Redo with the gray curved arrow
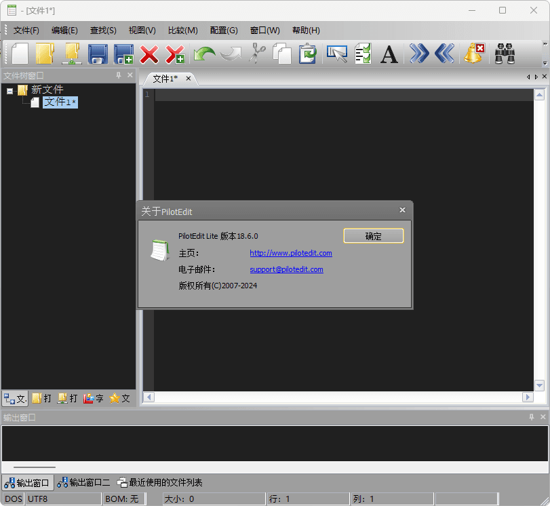The image size is (550, 506). 231,54
